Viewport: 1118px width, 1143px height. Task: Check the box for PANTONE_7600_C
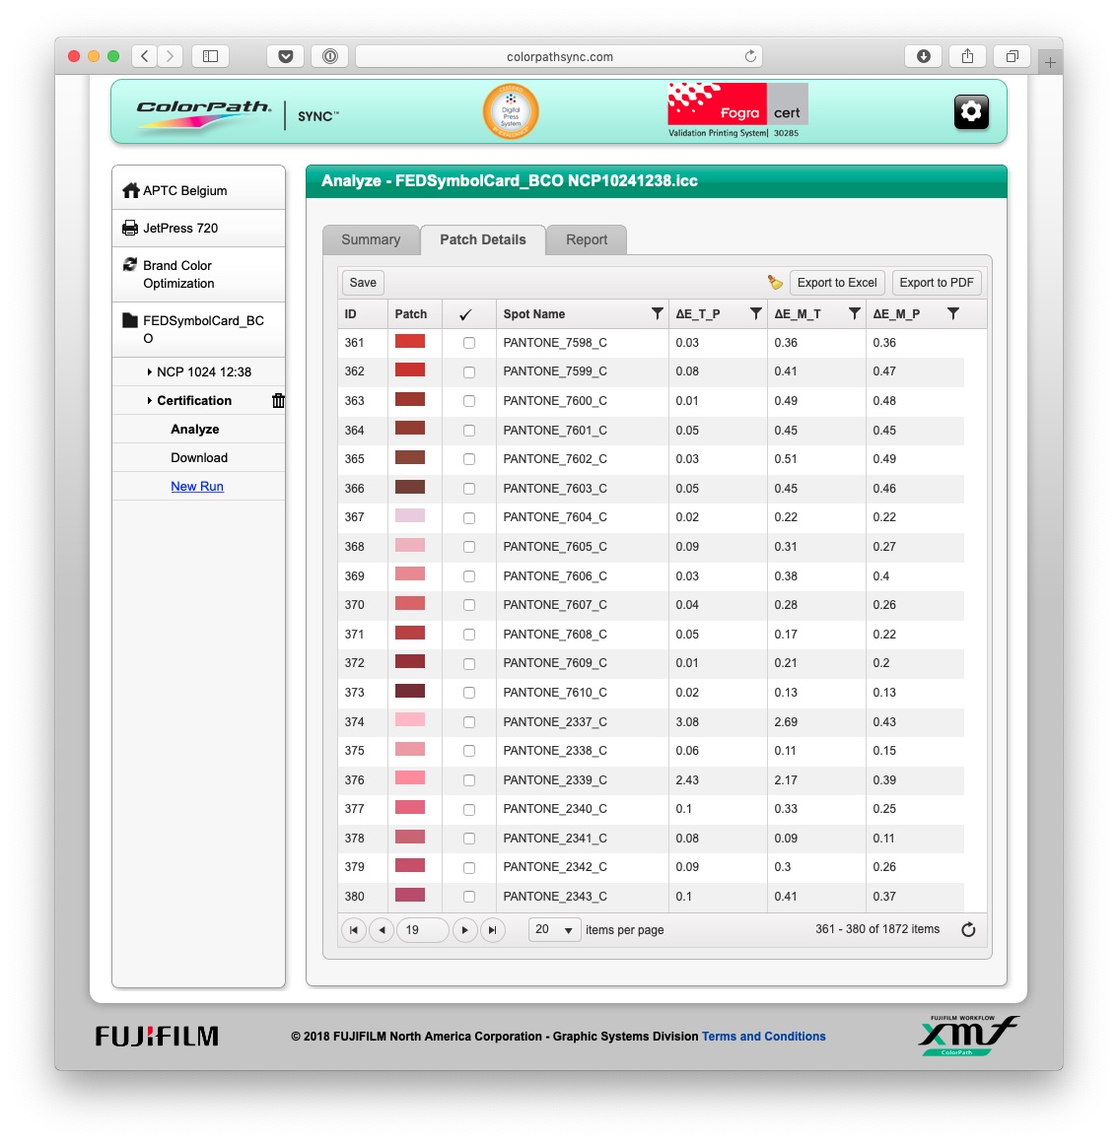[x=469, y=401]
